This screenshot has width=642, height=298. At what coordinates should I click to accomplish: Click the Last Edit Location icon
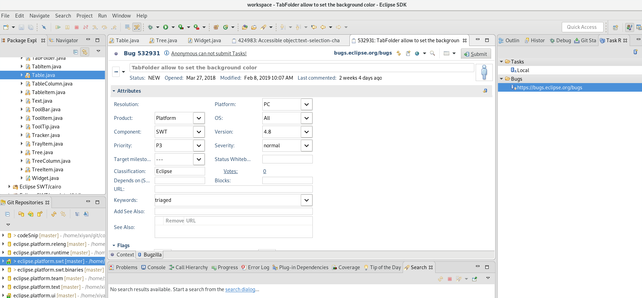314,27
